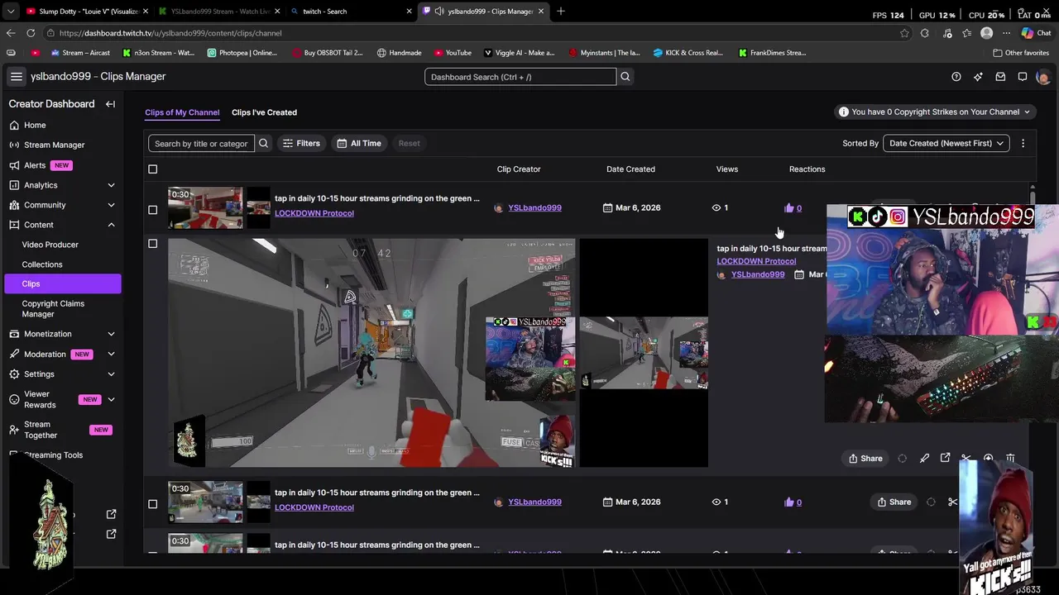Click the pencil edit icon on expanded clip

click(924, 459)
